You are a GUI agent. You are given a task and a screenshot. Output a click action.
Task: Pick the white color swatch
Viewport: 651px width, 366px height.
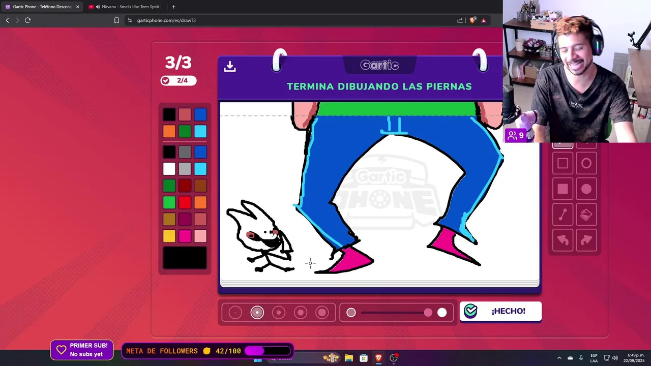coord(169,169)
